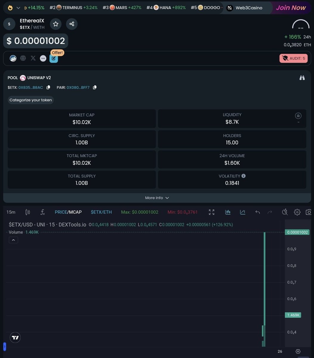Open the fx indicators menu
This screenshot has width=314, height=358.
43,212
